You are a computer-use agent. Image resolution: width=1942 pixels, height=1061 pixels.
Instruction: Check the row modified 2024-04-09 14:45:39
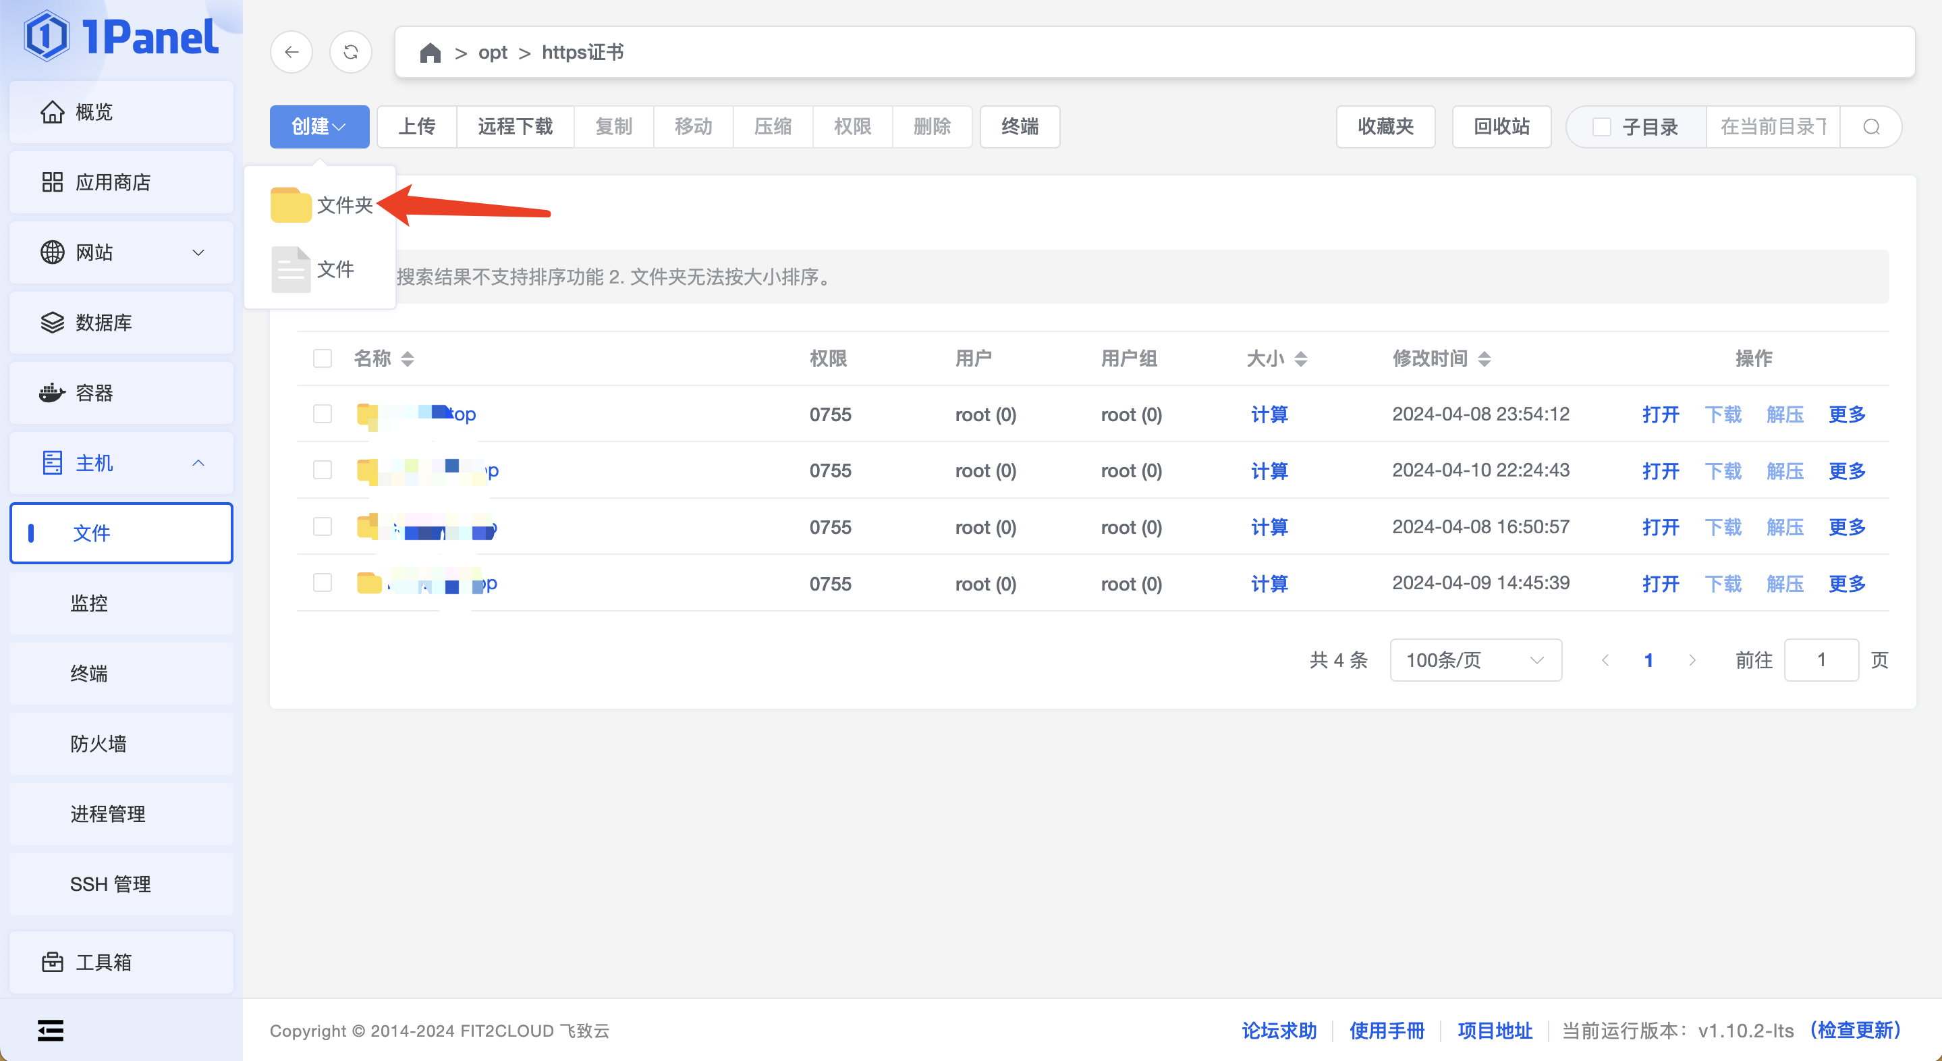click(323, 583)
